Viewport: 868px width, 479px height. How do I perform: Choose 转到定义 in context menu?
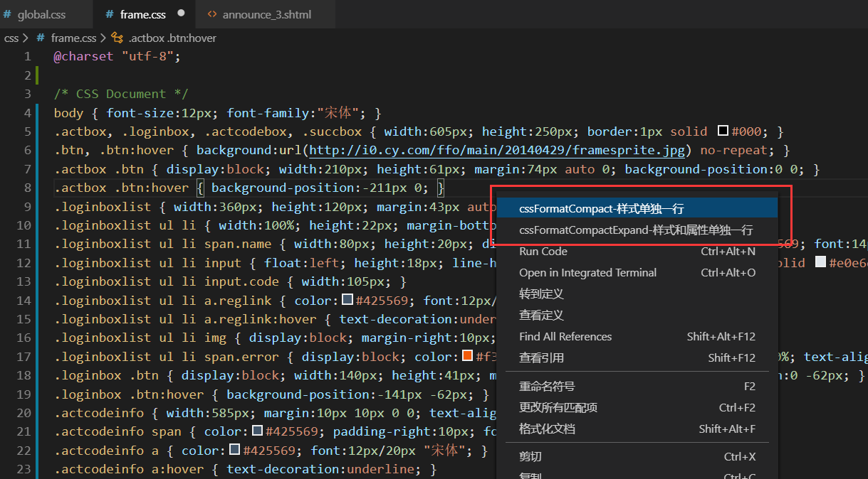point(637,294)
